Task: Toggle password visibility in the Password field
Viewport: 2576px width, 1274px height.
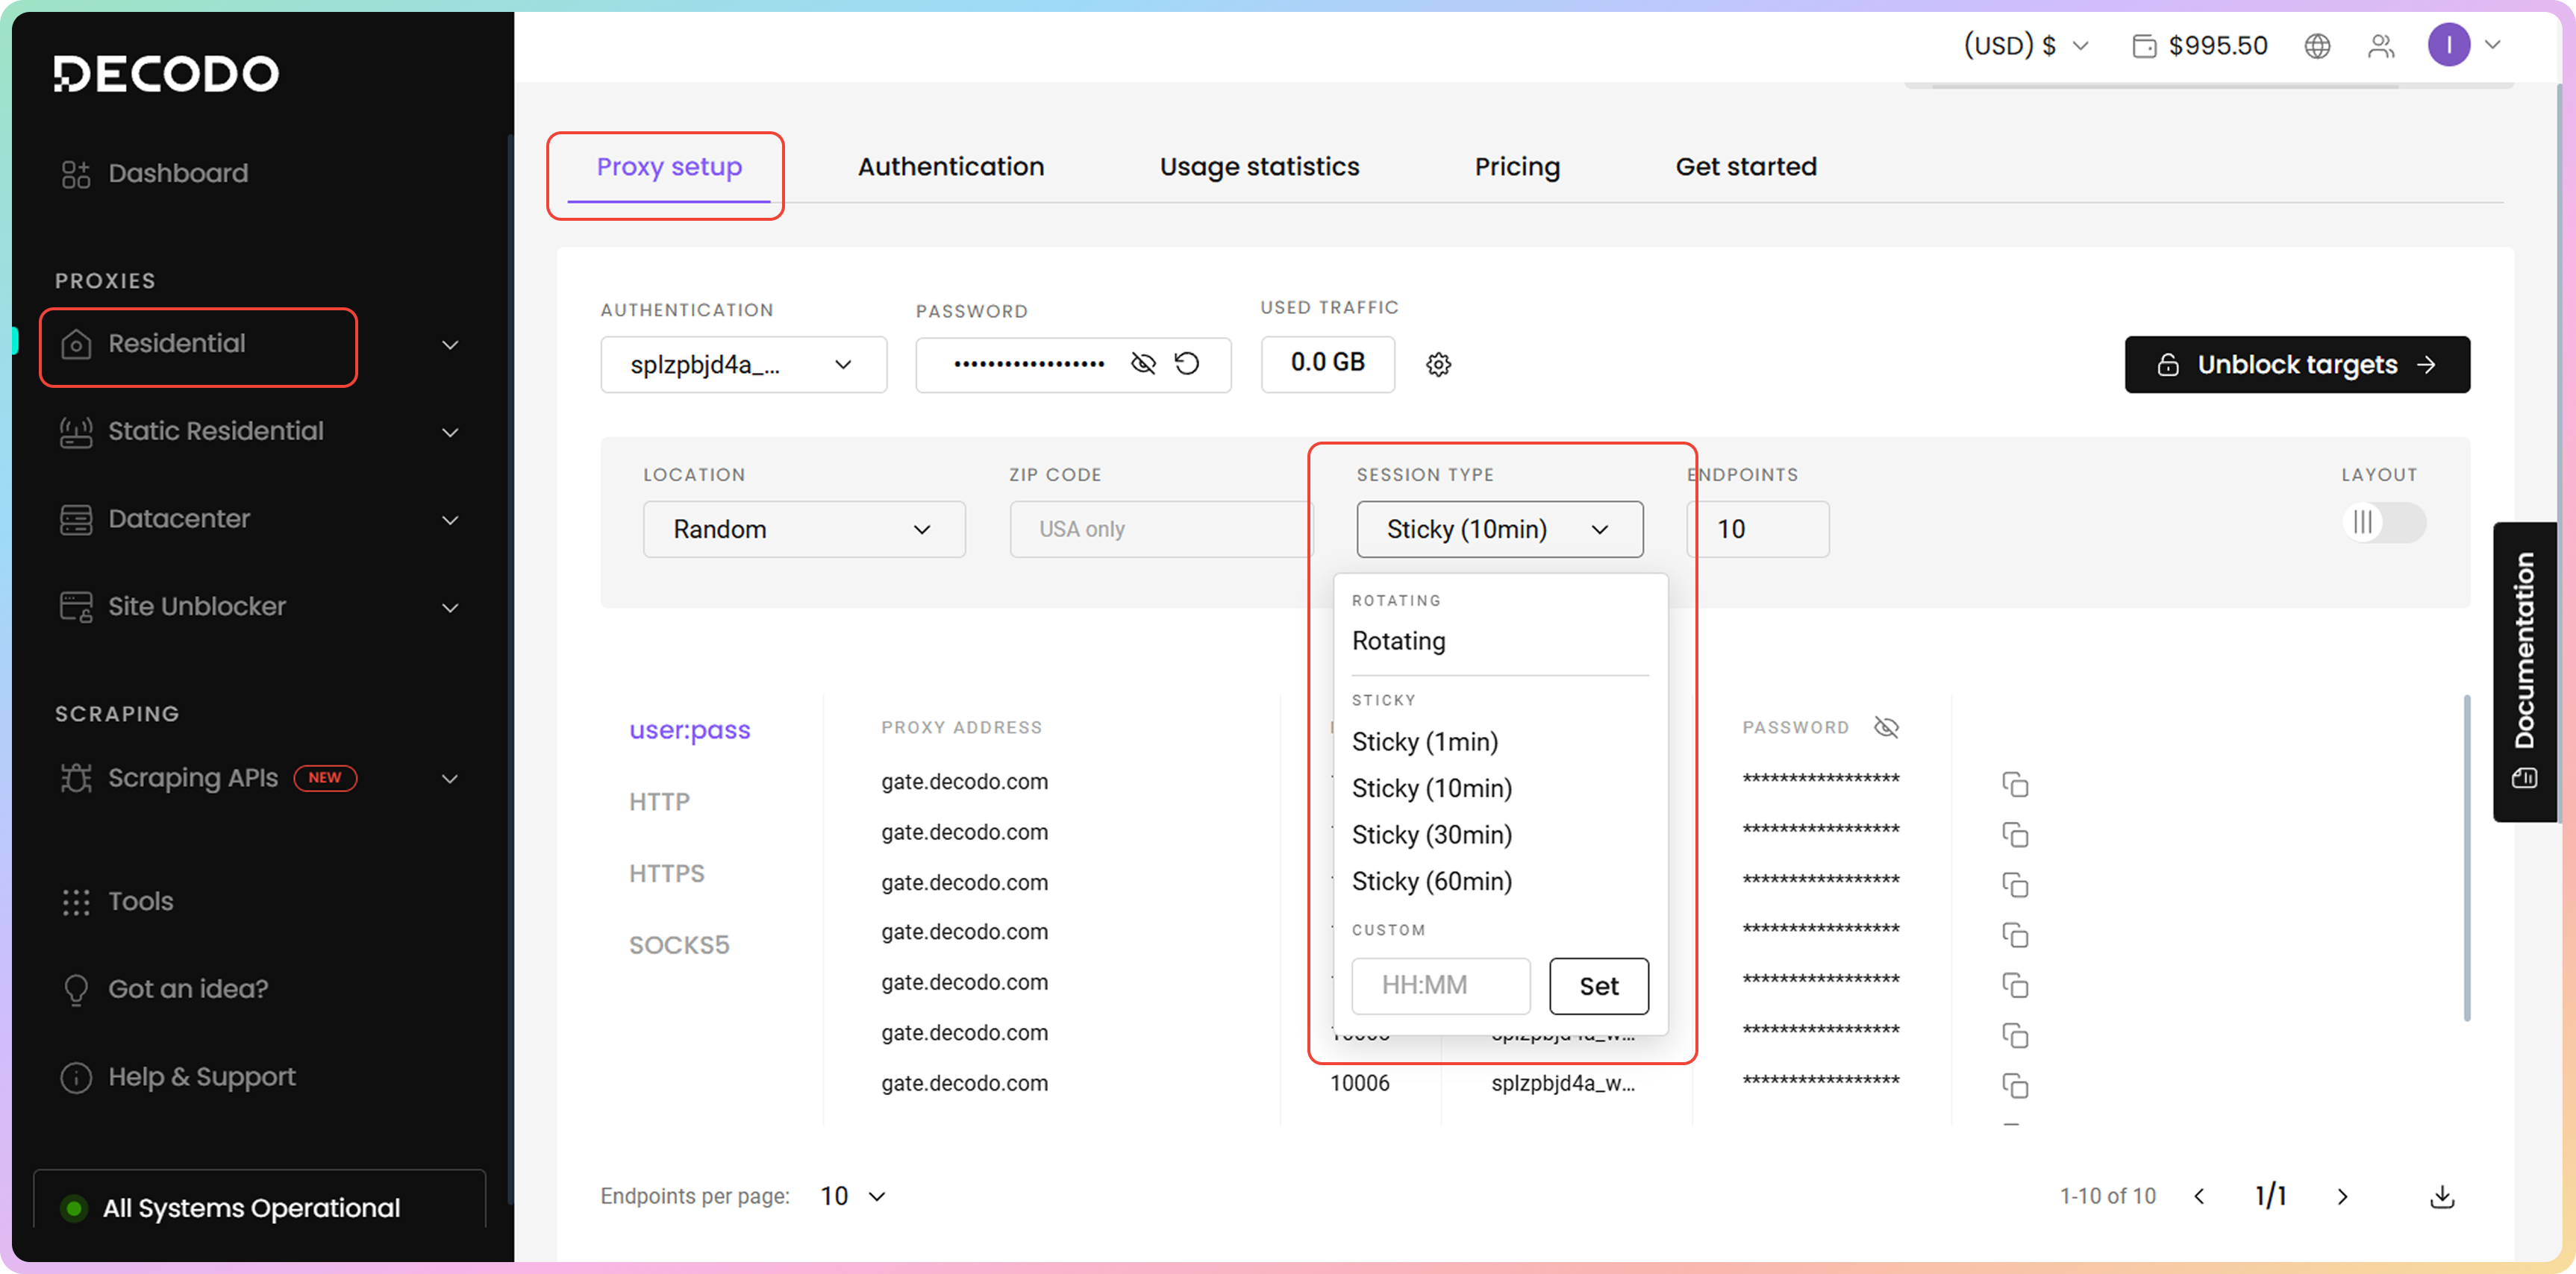Action: 1143,364
